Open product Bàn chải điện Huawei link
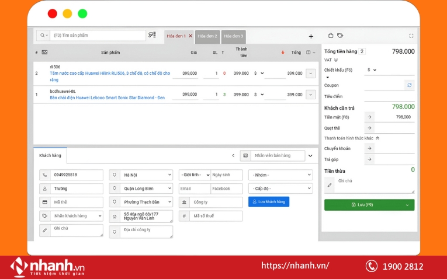The width and height of the screenshot is (447, 279). coord(107,97)
